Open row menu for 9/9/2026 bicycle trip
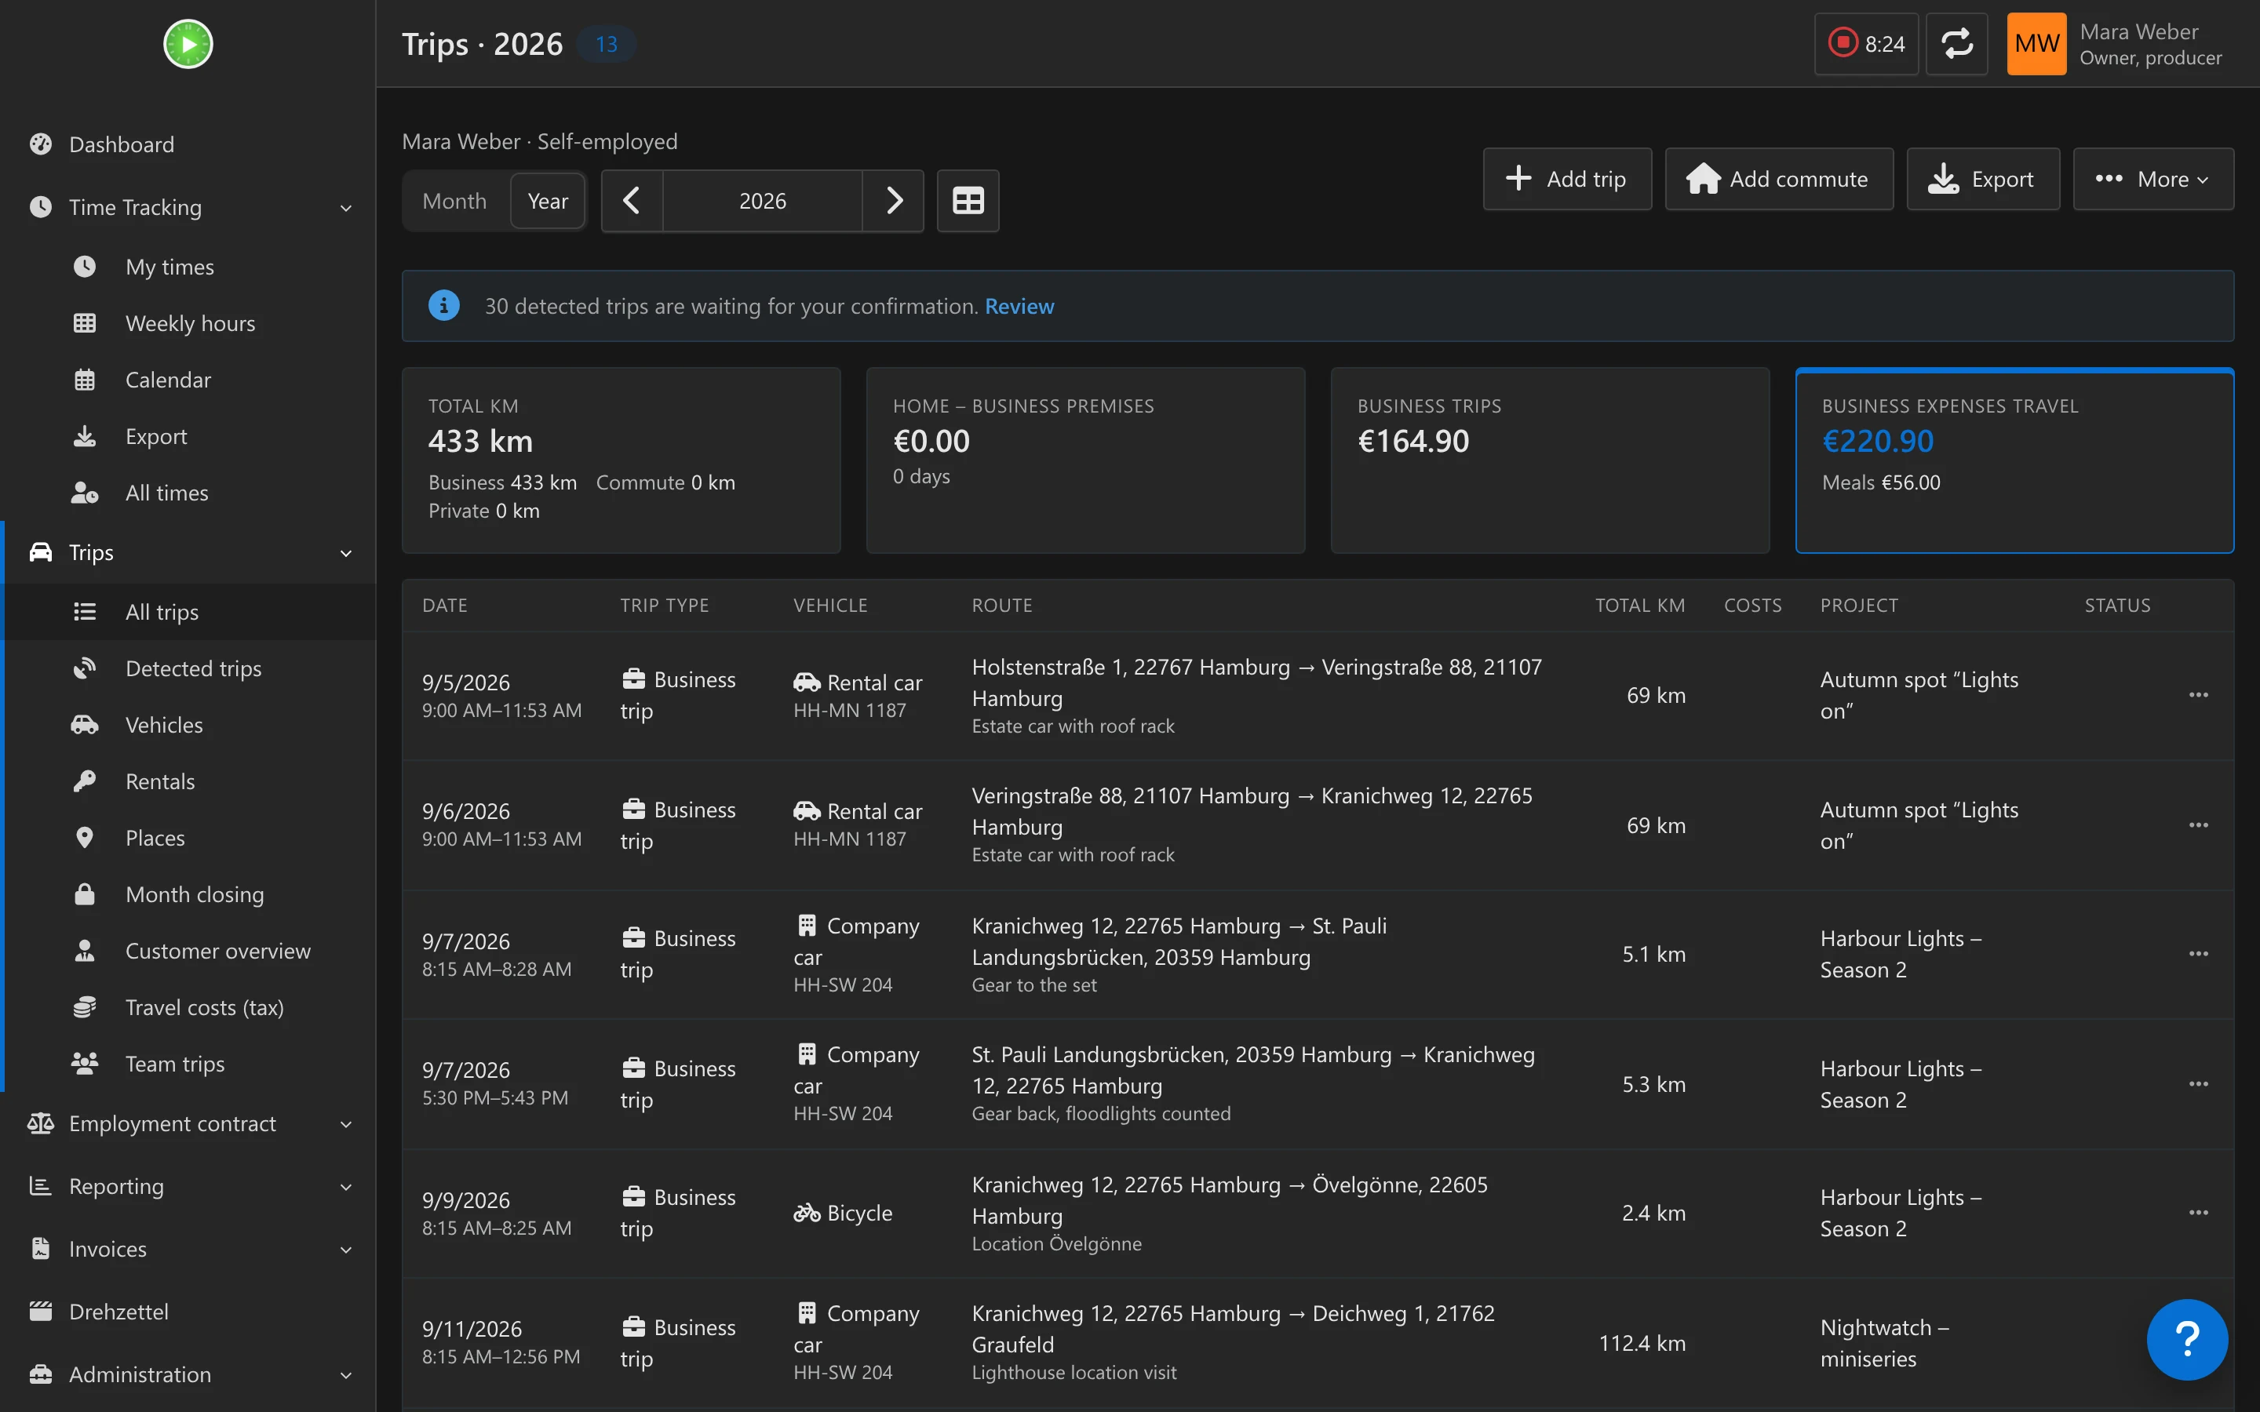 tap(2198, 1213)
